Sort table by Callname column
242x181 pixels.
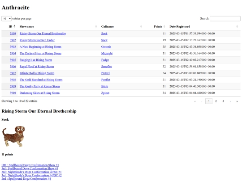pos(121,26)
